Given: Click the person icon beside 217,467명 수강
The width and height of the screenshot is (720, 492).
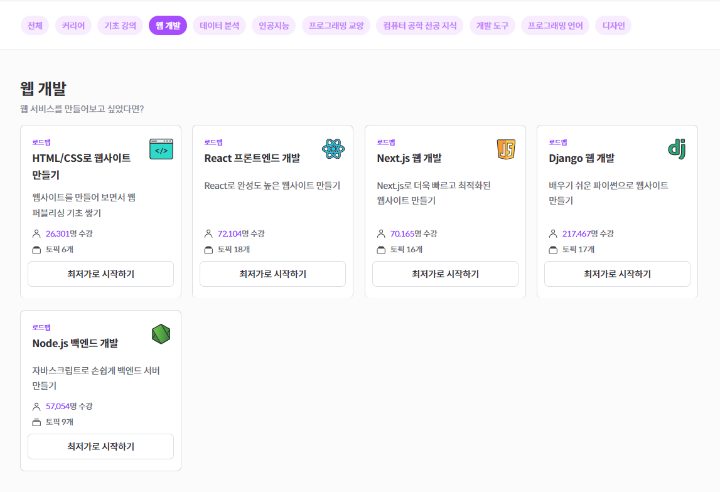Looking at the screenshot, I should point(553,233).
